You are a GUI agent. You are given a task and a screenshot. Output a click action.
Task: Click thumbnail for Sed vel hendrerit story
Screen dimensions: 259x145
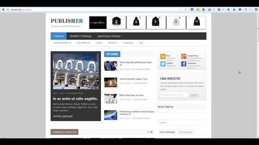coord(110,82)
